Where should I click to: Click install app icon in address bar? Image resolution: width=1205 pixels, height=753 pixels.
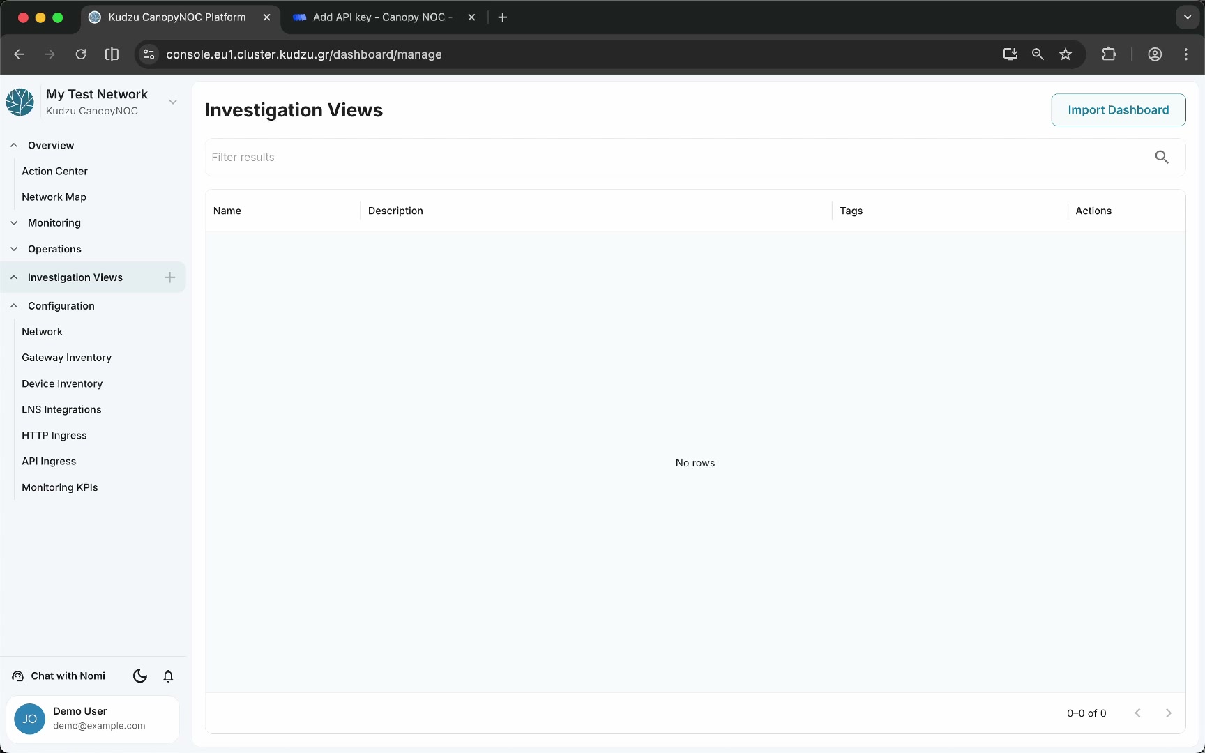pyautogui.click(x=1010, y=54)
